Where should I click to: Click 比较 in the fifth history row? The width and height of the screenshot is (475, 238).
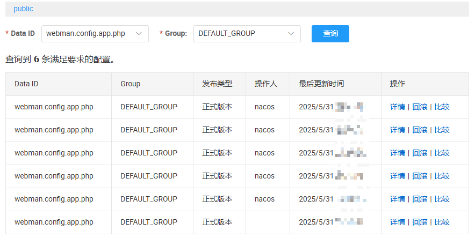point(442,199)
